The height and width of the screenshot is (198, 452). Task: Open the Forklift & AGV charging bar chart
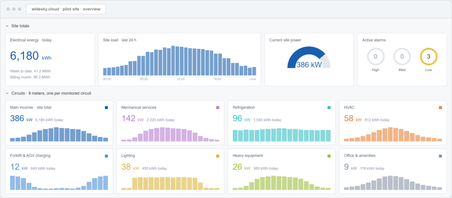(x=59, y=183)
